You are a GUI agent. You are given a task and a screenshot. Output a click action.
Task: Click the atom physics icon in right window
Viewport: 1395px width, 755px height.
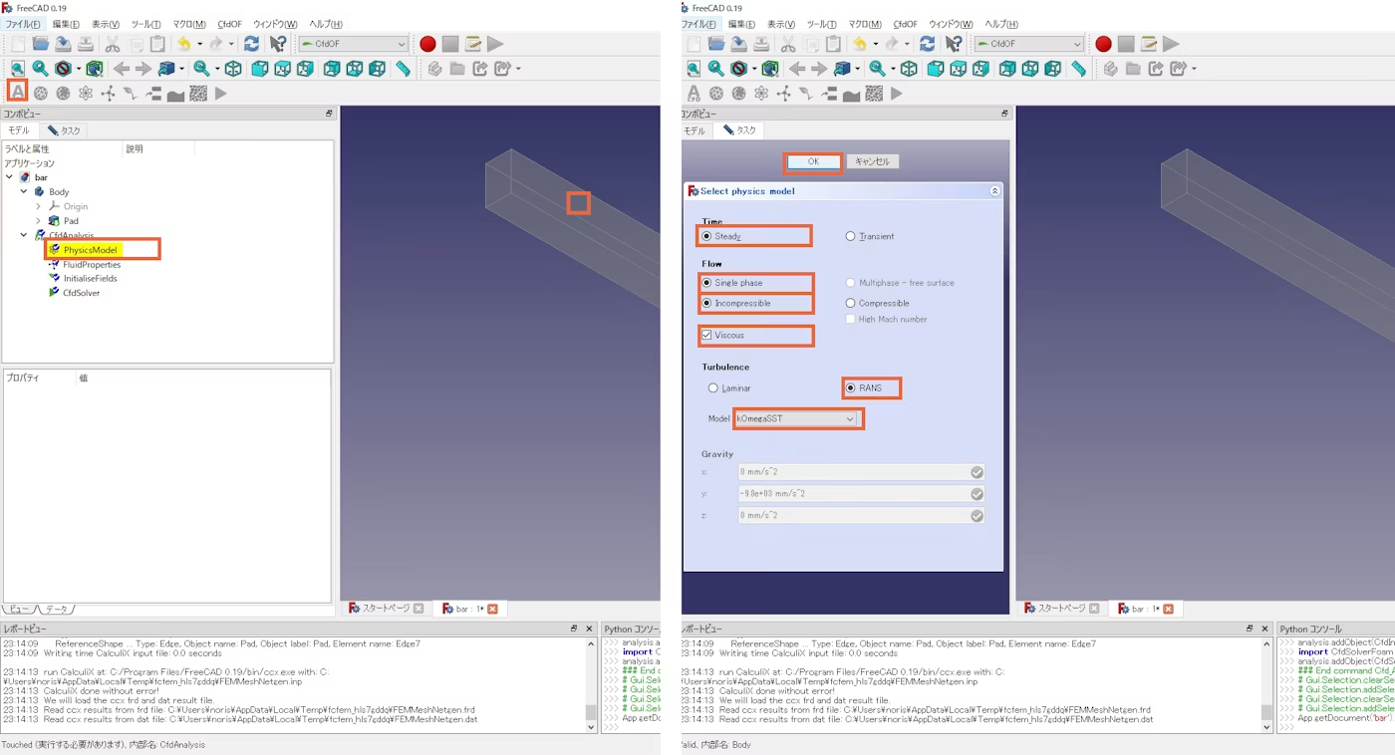(761, 94)
